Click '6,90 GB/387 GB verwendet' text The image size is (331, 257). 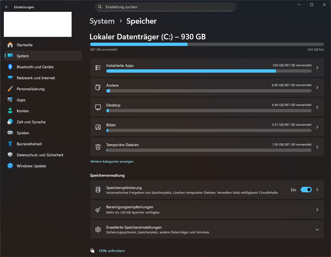[x=292, y=85]
